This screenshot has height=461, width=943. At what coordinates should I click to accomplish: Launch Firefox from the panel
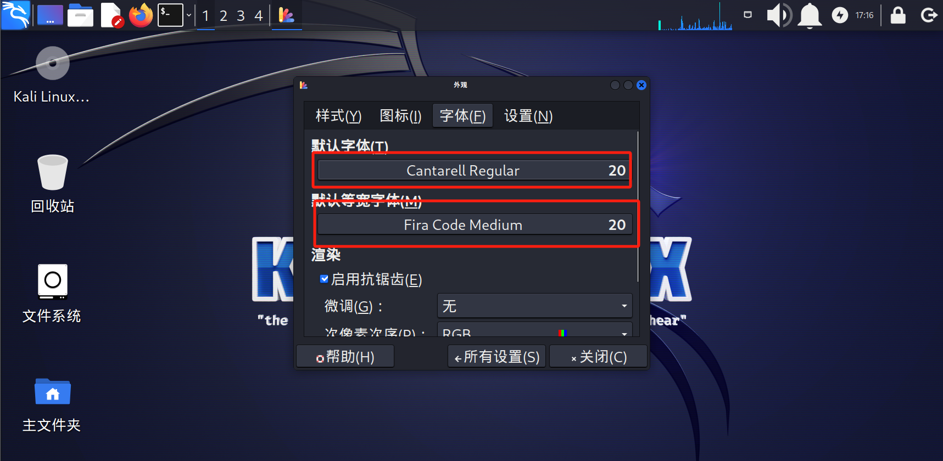(x=141, y=15)
